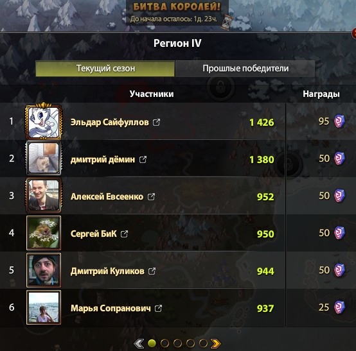Click the Битва королей hourglass timer banner
Image resolution: width=356 pixels, height=351 pixels.
pyautogui.click(x=177, y=13)
